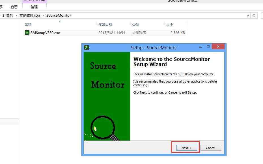Click the 应用程序 type cell
The width and height of the screenshot is (263, 164).
point(139,33)
